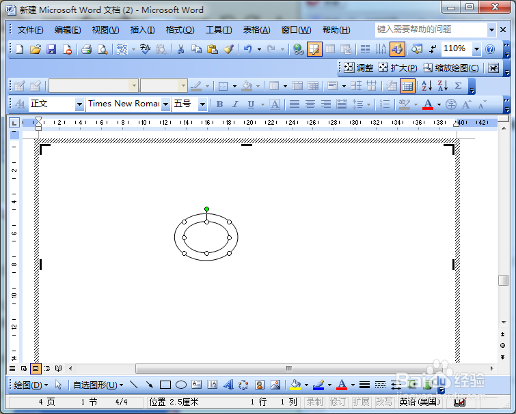Insert a text box from drawing toolbar
The width and height of the screenshot is (516, 414).
pos(196,385)
